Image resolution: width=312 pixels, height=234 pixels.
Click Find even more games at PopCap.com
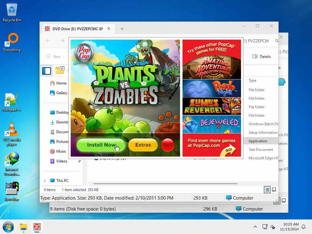point(211,143)
